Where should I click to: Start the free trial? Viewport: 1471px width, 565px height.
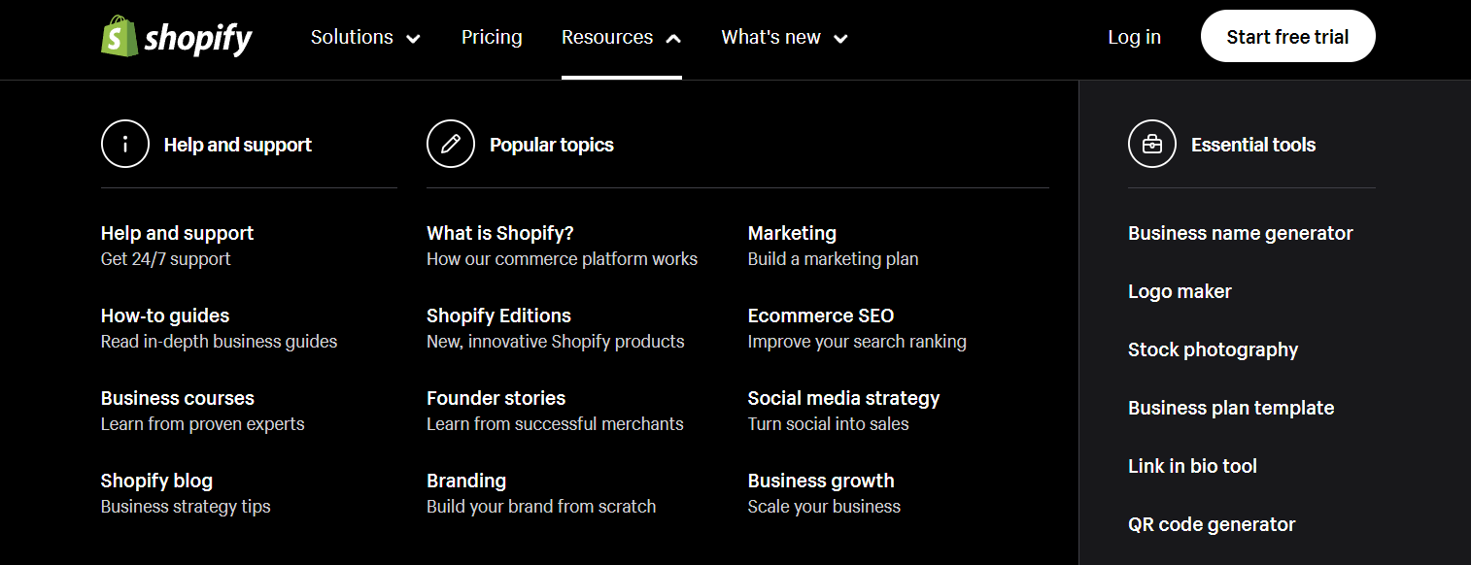pyautogui.click(x=1288, y=37)
